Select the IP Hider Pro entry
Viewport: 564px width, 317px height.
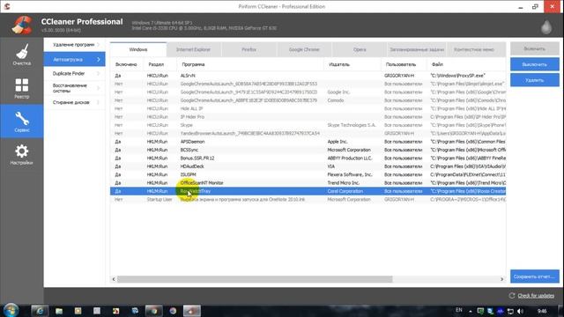coord(308,117)
